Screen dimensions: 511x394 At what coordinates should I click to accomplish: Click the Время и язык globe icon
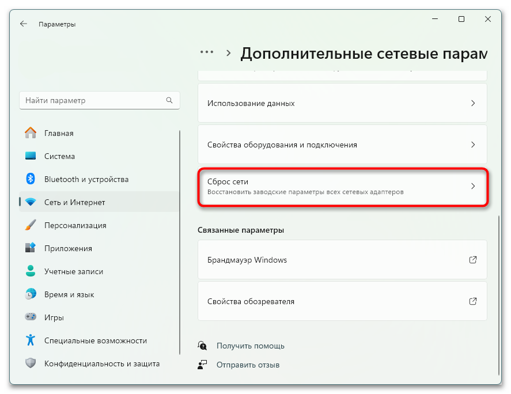pos(31,294)
